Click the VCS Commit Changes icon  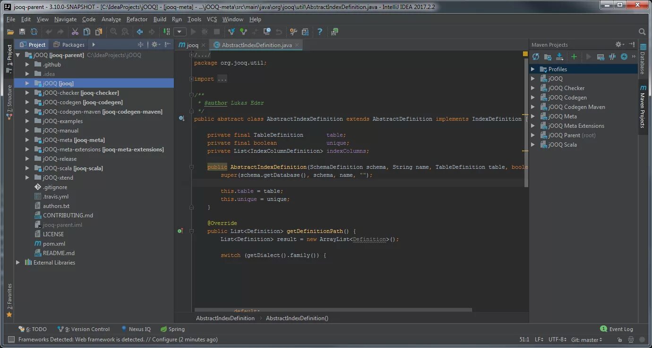coord(243,32)
